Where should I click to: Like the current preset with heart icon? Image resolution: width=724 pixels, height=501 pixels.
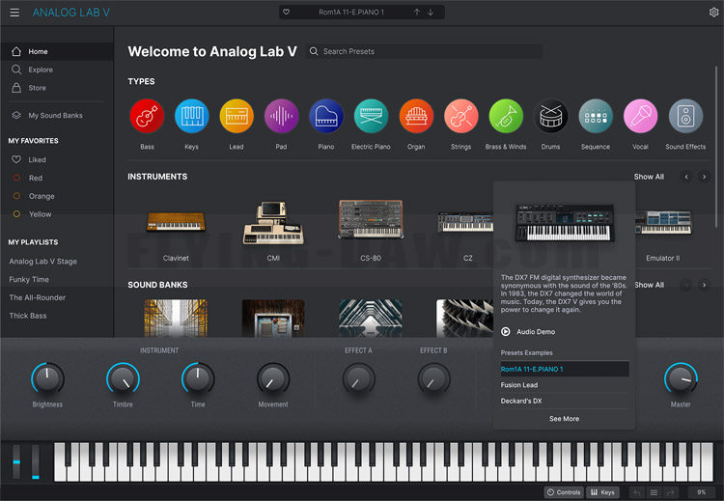point(287,12)
